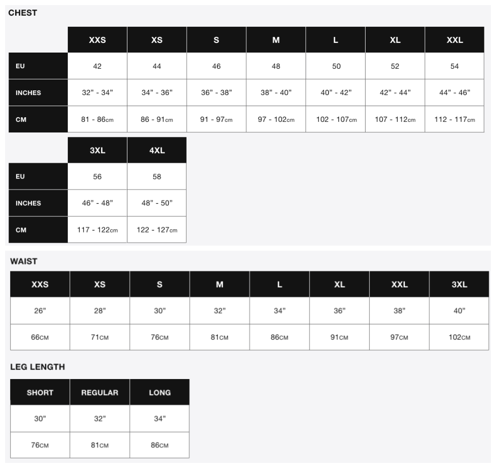Select the SHORT leg length header

[40, 392]
